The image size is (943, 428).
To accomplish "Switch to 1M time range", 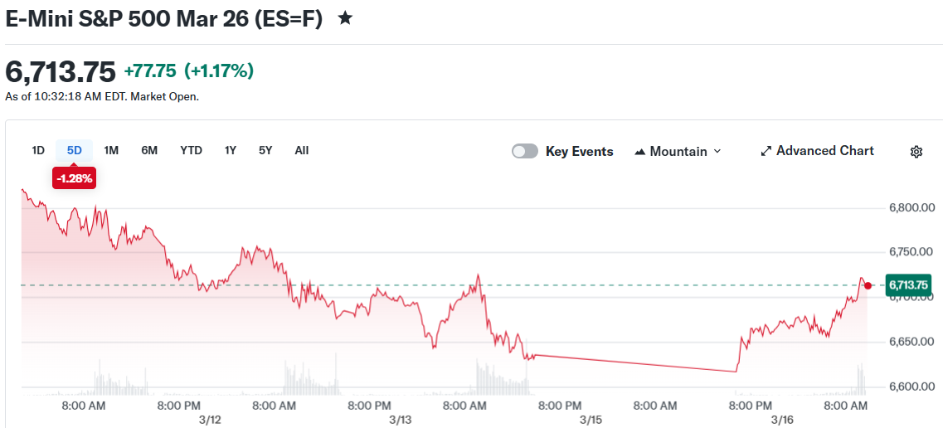I will coord(111,150).
